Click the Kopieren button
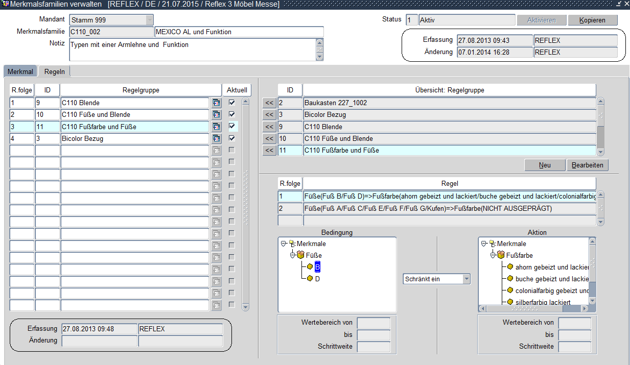 click(592, 20)
